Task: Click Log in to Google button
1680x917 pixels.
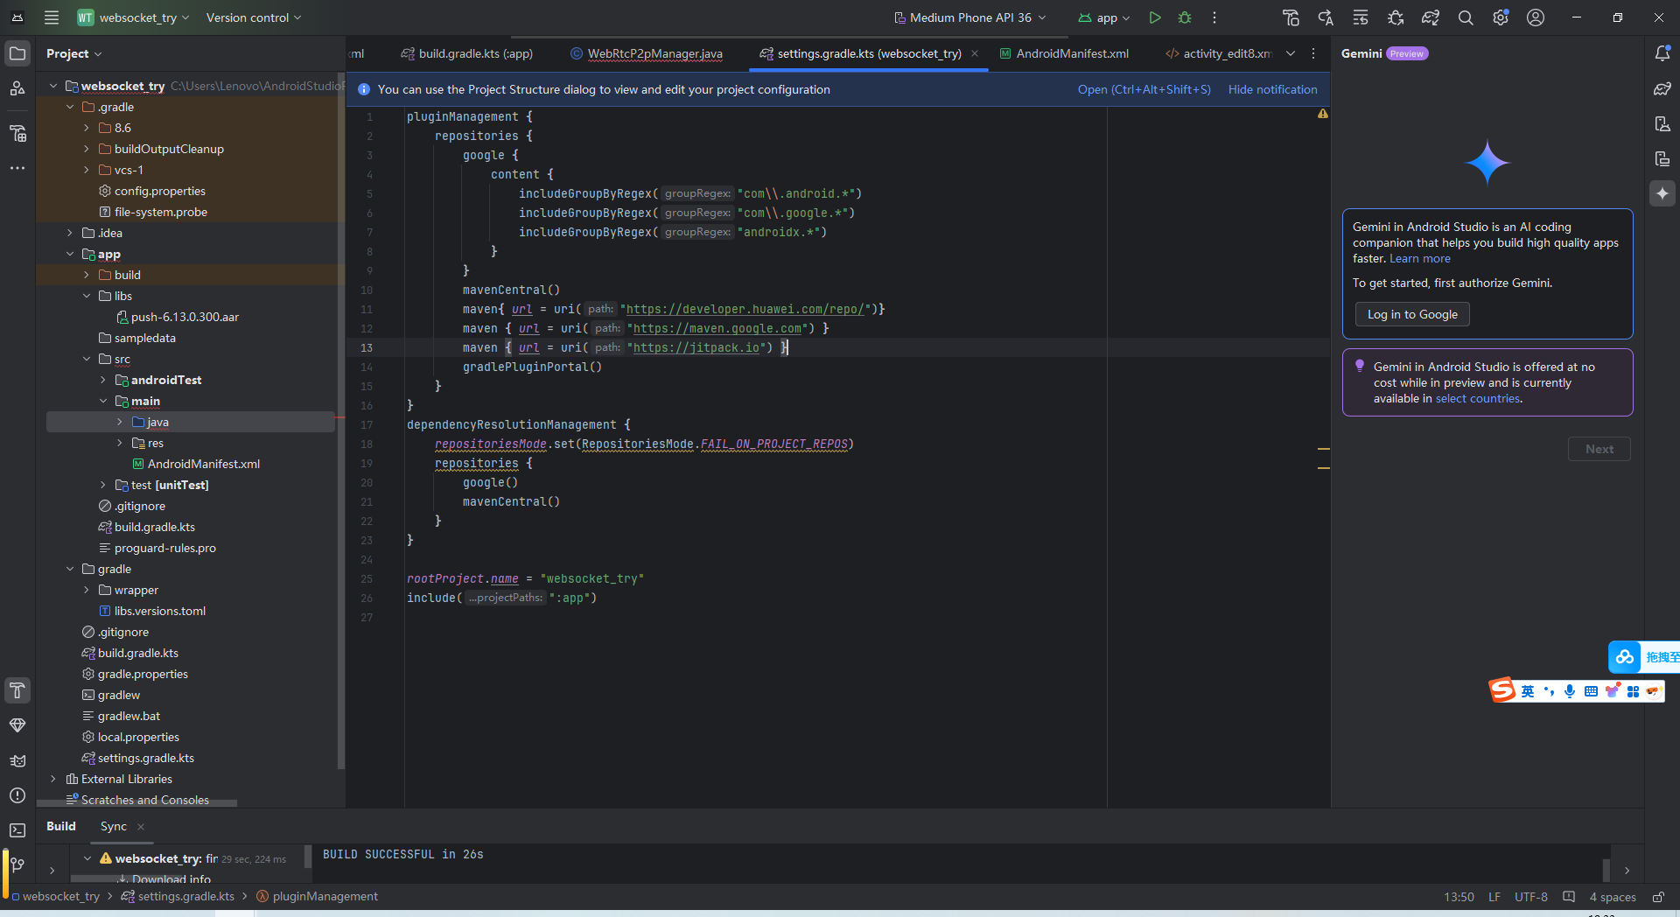Action: 1412,314
